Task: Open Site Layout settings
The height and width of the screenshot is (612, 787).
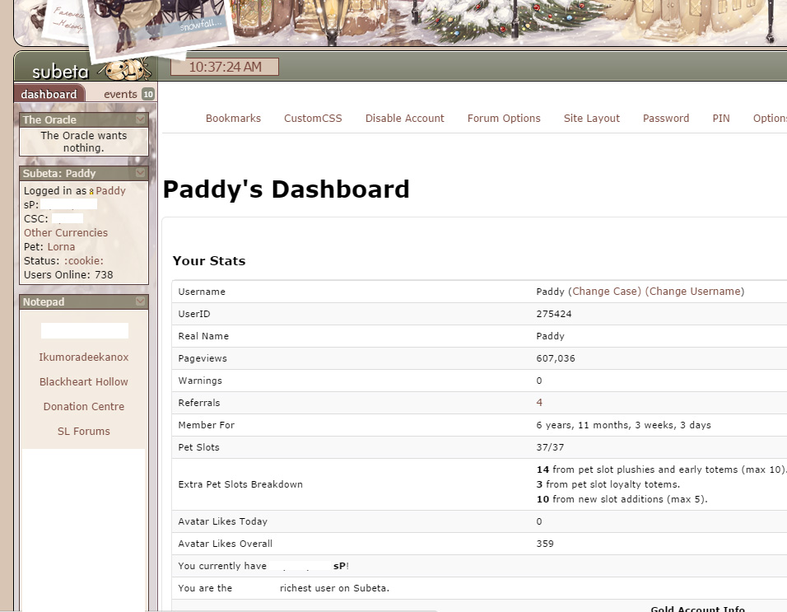Action: tap(591, 118)
